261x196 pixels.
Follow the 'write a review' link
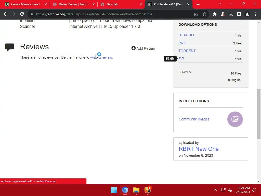[x=101, y=57]
